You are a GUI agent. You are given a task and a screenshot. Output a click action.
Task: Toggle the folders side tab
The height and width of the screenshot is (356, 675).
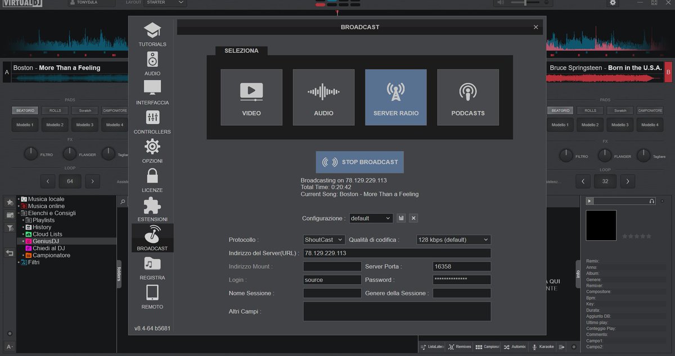click(x=119, y=274)
